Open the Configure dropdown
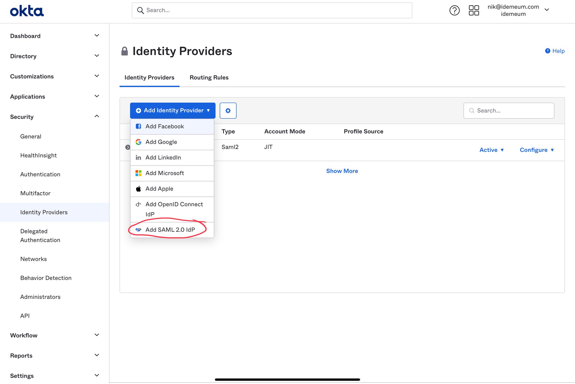 (x=536, y=150)
